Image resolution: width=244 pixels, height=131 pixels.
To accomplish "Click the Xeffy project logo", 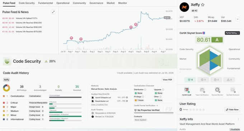I will pos(184,7).
